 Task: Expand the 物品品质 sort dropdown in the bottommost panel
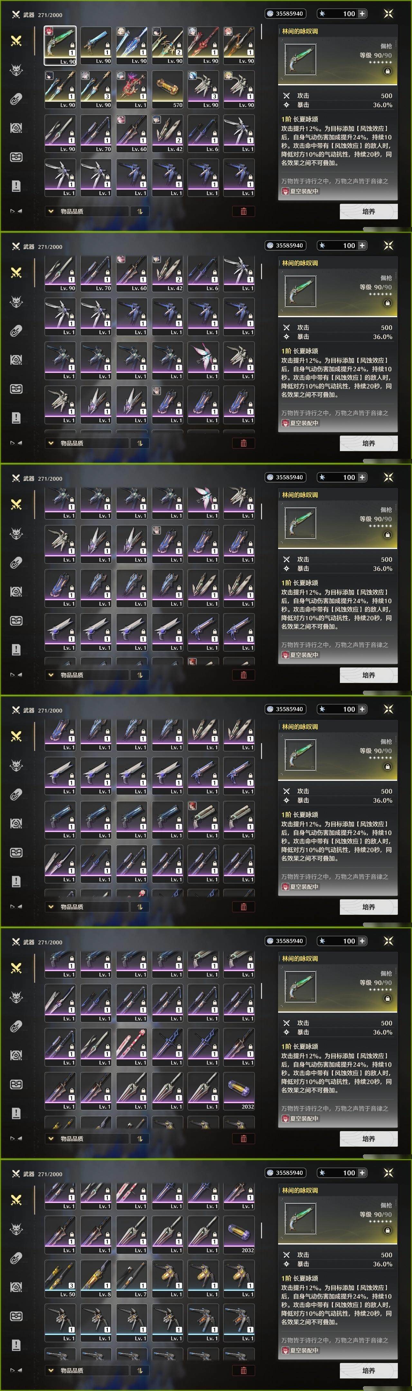point(86,1370)
